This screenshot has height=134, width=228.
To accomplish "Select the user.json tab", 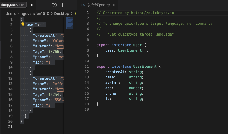I will (x=12, y=5).
